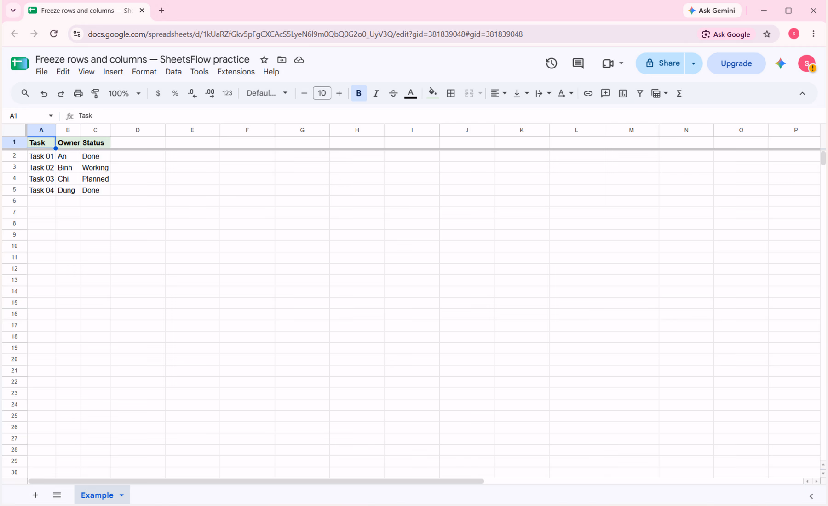Open the Extensions menu
Image resolution: width=828 pixels, height=506 pixels.
pyautogui.click(x=236, y=72)
